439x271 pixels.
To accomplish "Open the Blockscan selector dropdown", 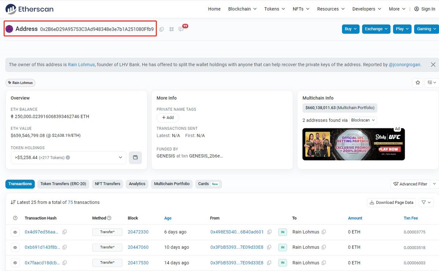I will tap(363, 120).
